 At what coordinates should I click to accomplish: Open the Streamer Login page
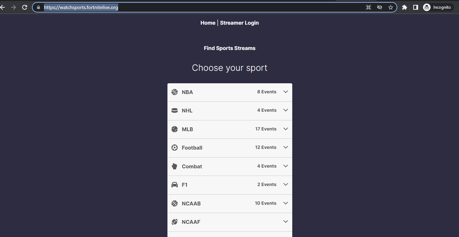239,23
